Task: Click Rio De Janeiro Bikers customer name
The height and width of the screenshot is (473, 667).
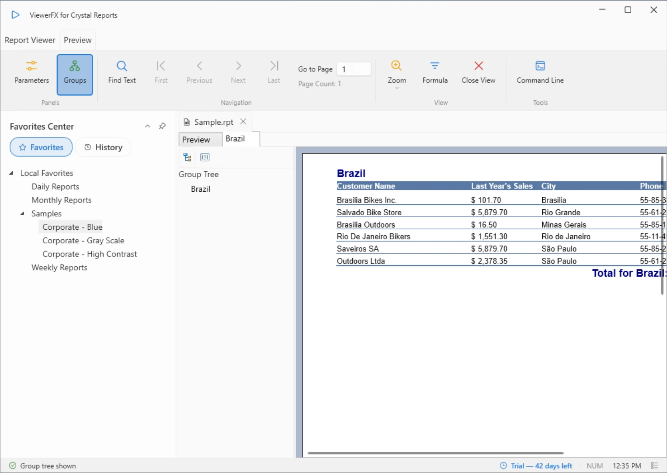Action: point(374,236)
